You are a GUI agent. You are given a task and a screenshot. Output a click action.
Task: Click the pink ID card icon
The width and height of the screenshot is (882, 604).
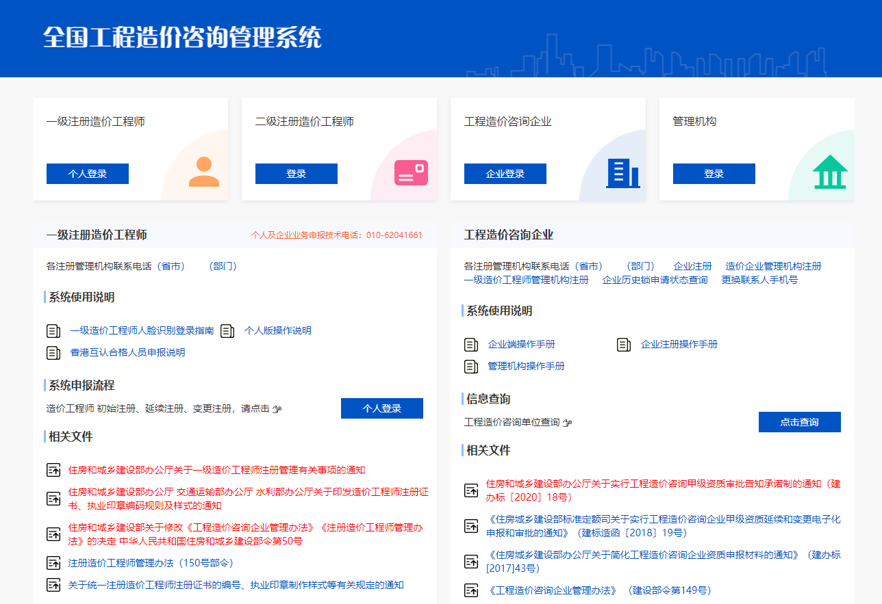pyautogui.click(x=411, y=173)
